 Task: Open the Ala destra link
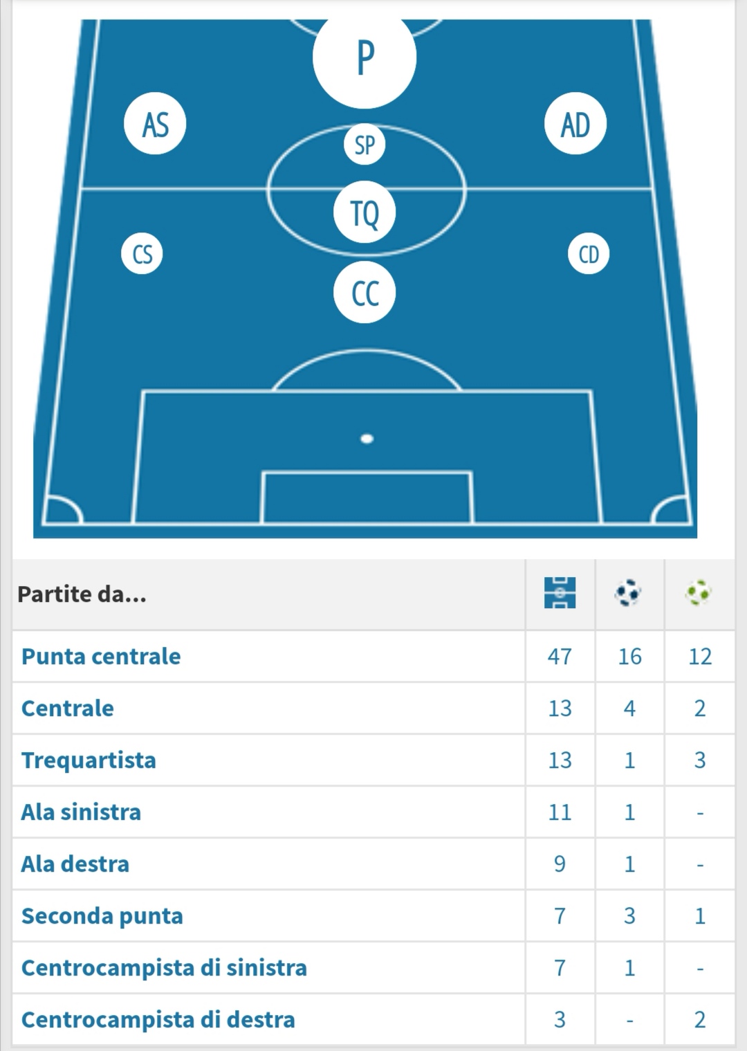pos(75,863)
